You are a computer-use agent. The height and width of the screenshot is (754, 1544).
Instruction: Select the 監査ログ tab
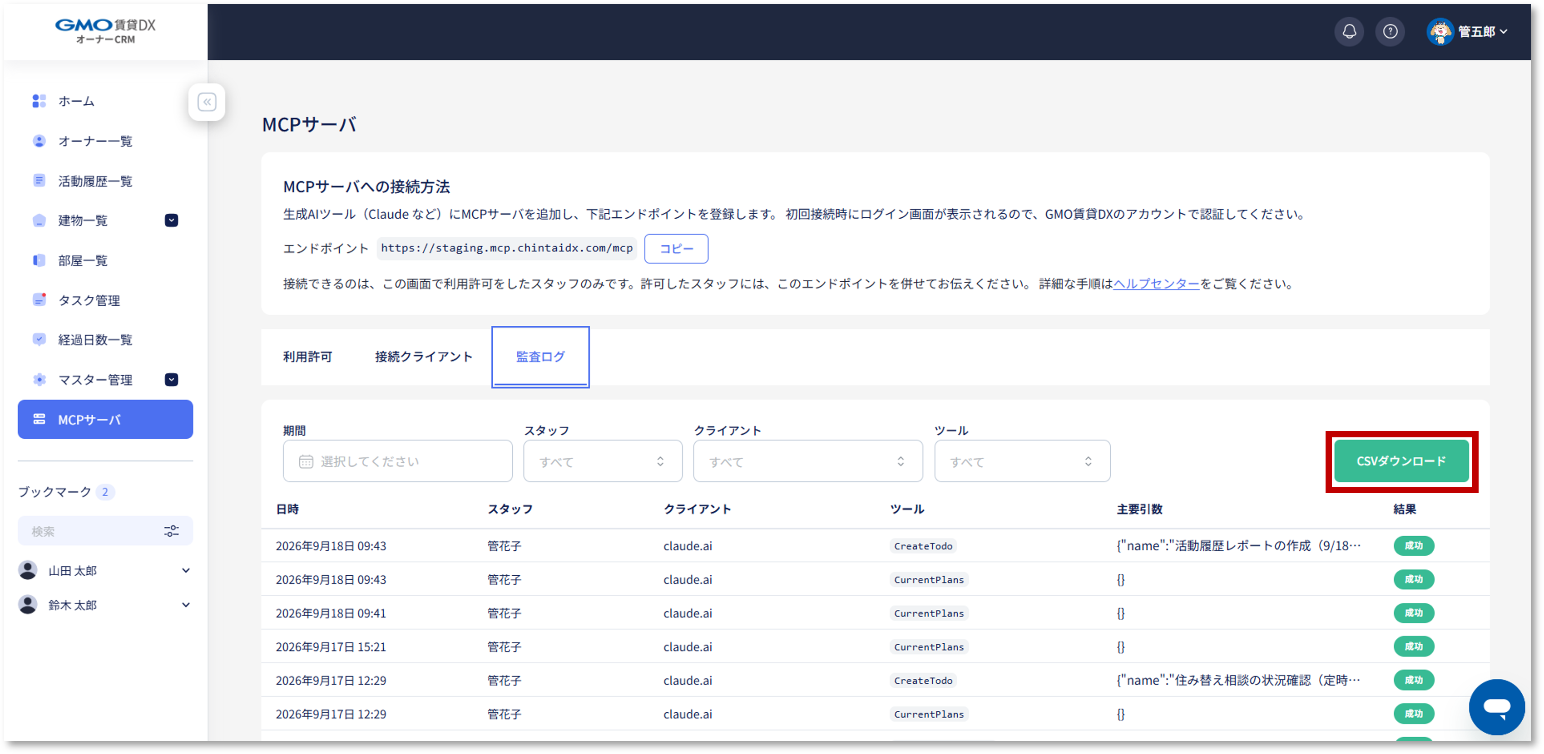point(540,357)
